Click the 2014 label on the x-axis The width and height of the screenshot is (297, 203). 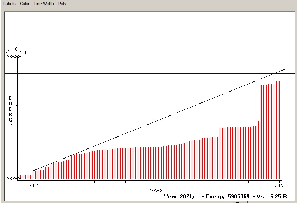pos(33,185)
